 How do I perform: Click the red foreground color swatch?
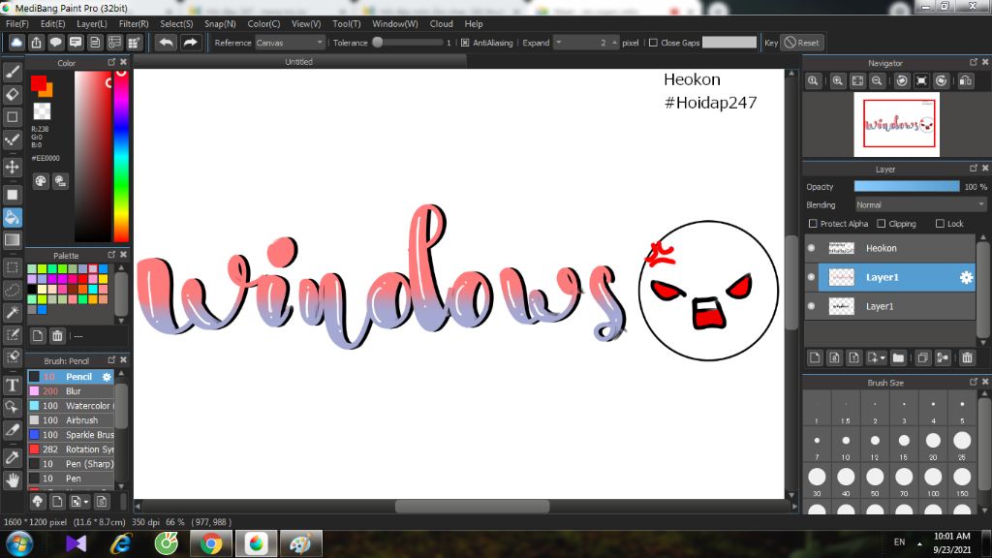pos(38,83)
